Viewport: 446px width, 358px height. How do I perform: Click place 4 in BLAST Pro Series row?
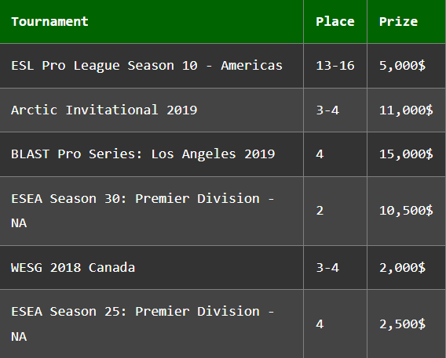[320, 154]
